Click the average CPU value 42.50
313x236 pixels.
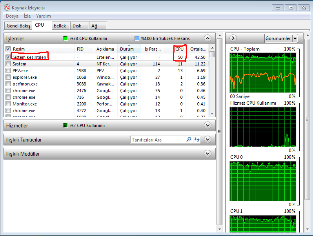pos(200,57)
